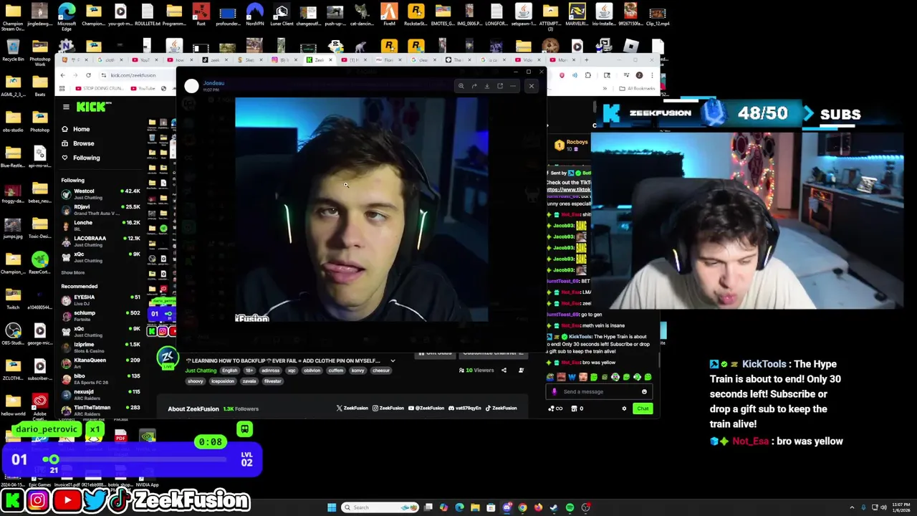Open LACOBRAAA channel in Following list
This screenshot has width=917, height=516.
pos(101,241)
